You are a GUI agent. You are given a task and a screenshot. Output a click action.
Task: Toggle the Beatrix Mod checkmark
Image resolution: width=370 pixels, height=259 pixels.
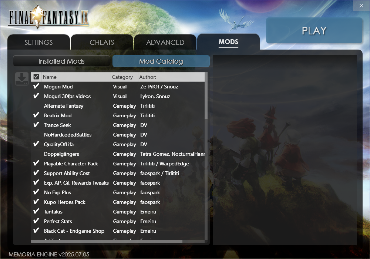[x=36, y=115]
